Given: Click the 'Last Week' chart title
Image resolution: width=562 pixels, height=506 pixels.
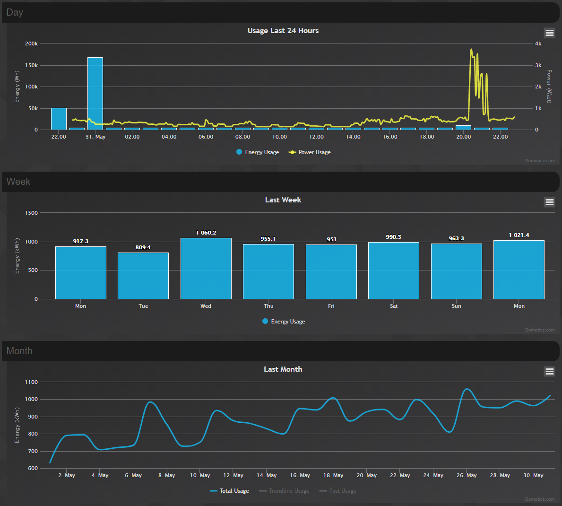Looking at the screenshot, I should point(283,200).
